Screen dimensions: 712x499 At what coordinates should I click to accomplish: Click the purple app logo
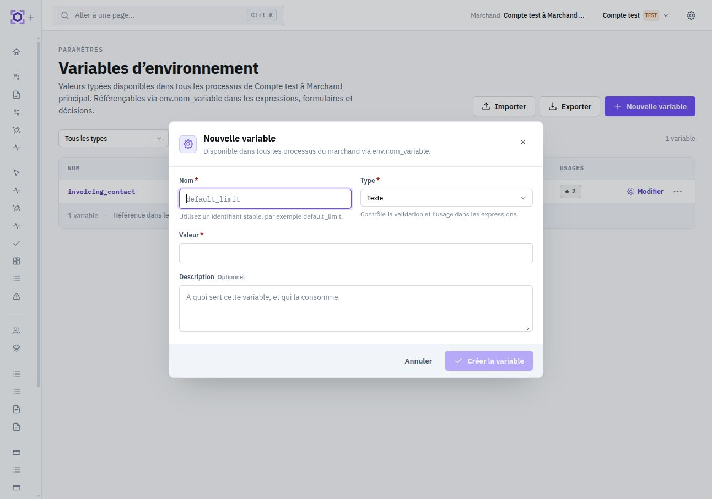[17, 17]
